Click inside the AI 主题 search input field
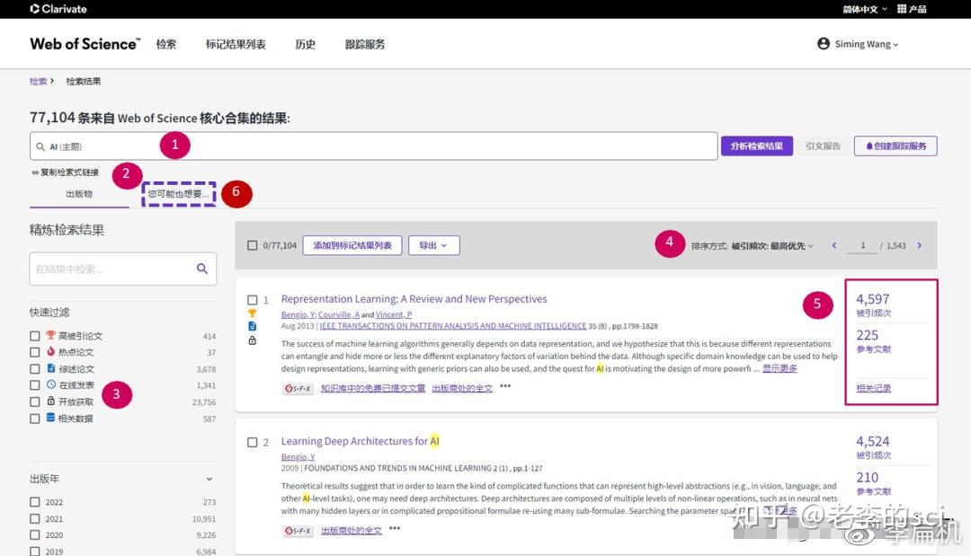 click(360, 146)
